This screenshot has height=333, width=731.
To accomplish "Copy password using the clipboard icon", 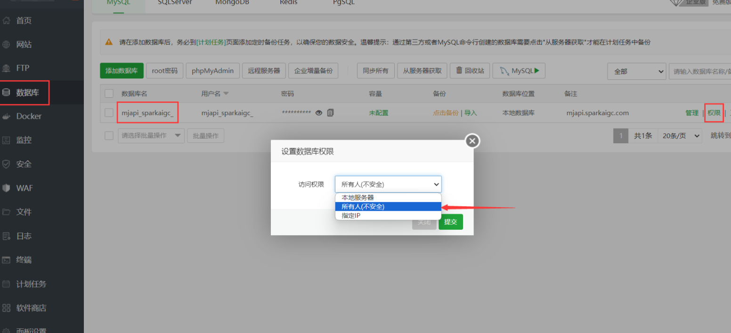I will (x=330, y=113).
